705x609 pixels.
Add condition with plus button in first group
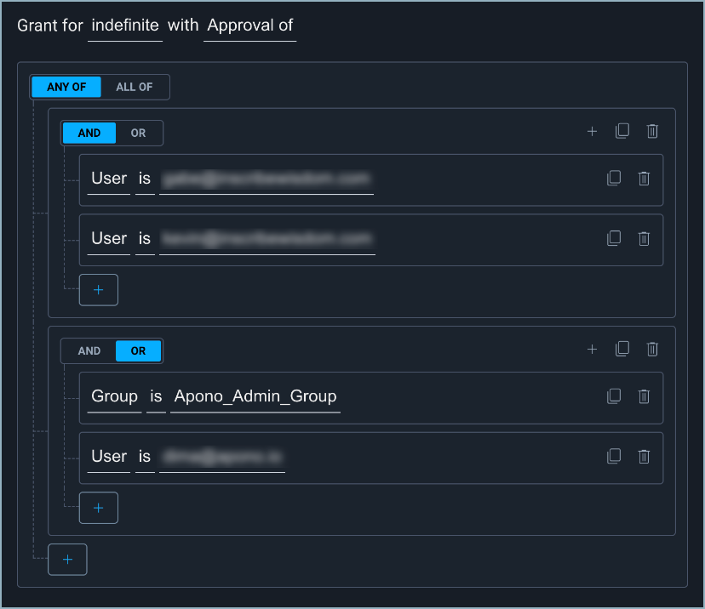click(98, 290)
